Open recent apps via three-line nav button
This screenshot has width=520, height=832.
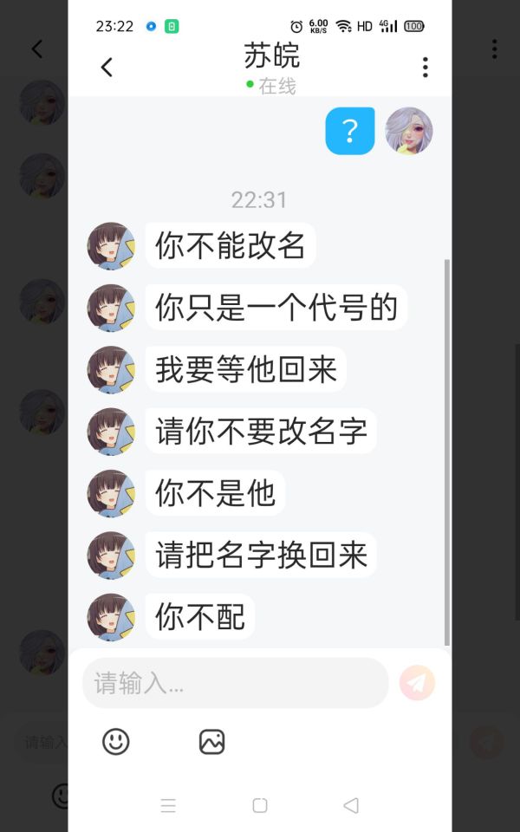coord(168,805)
